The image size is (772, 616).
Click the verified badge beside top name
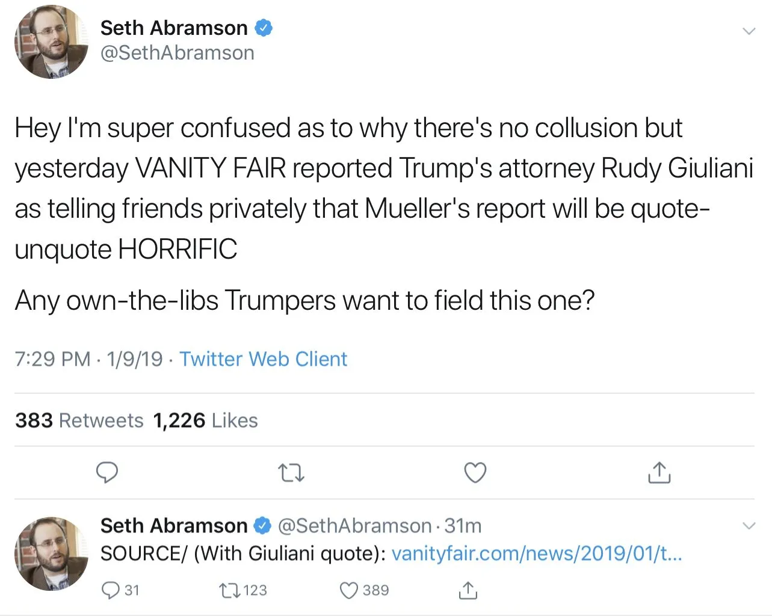[264, 28]
